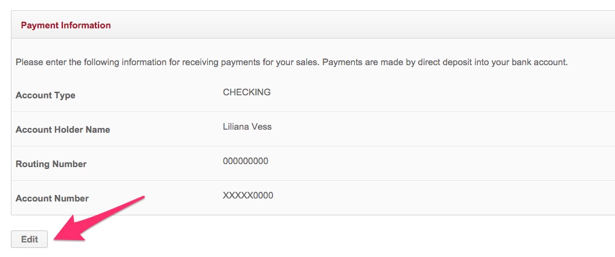Click the Account Type label
Screen dimensions: 615x257
click(45, 95)
